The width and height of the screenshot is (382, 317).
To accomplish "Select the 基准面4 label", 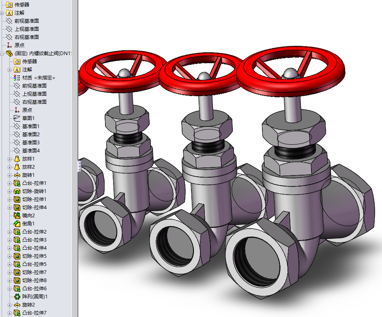I will pos(31,151).
